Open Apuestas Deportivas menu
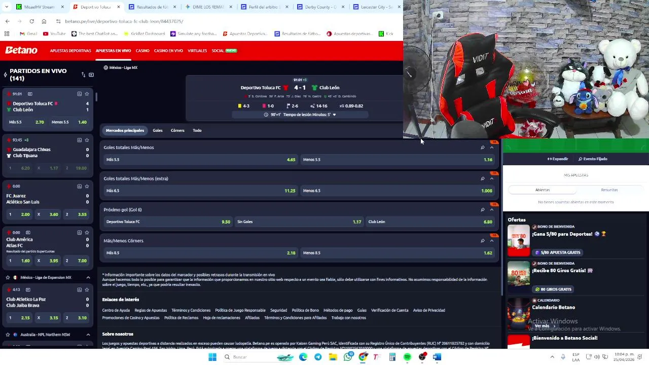Screen dimensions: 649x365 pos(70,51)
